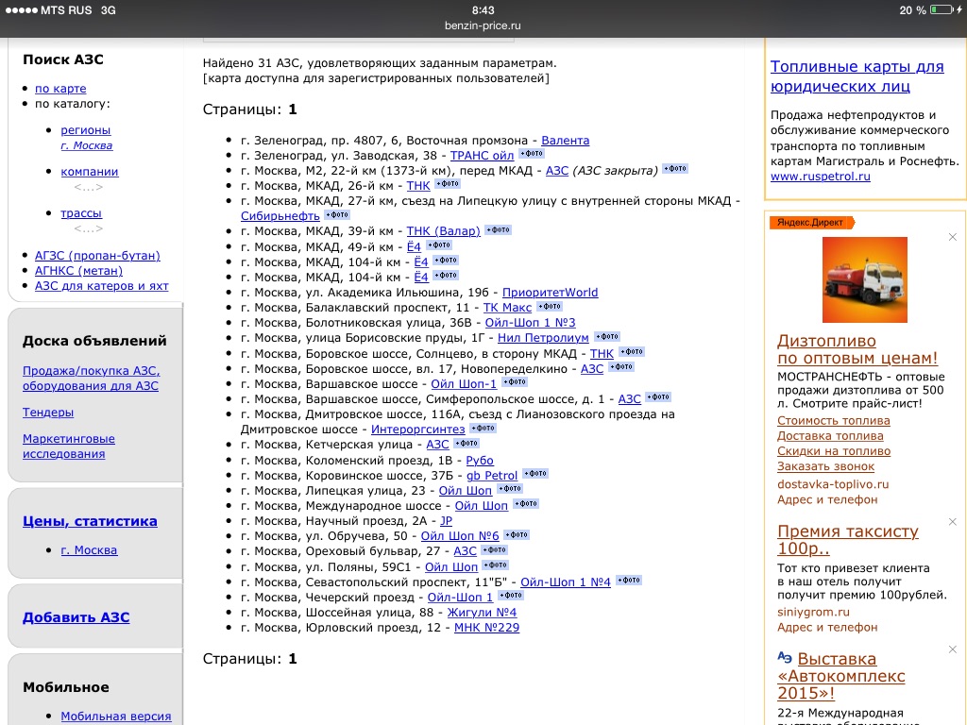
Task: Switch to Мобильная версия
Action: point(116,717)
